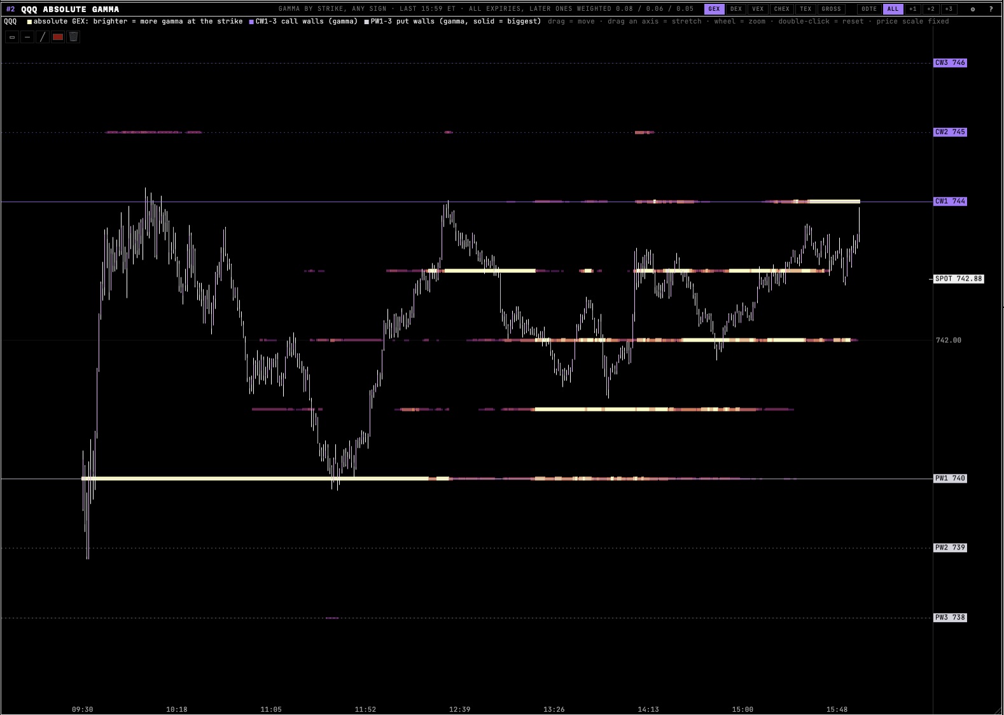
Task: Select the horizontal line drawing tool
Action: click(27, 37)
